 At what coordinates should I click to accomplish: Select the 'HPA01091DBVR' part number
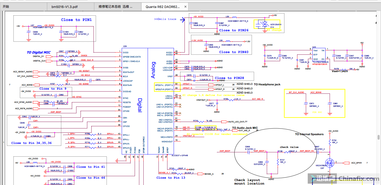tap(320, 64)
